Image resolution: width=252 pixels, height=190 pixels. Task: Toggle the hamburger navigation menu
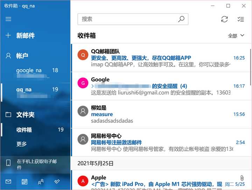[8, 19]
